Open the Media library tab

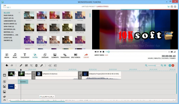click(x=7, y=56)
